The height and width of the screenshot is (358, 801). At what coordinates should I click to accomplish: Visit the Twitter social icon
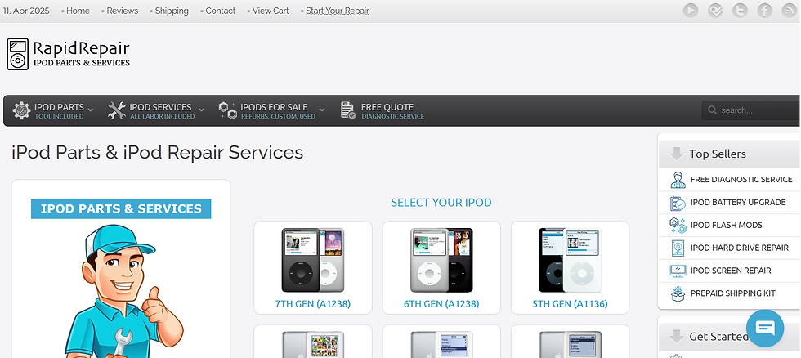coord(740,10)
